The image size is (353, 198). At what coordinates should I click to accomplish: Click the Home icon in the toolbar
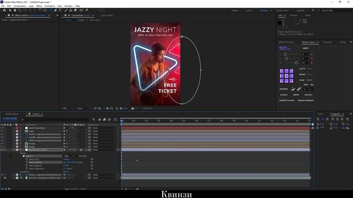(4, 10)
